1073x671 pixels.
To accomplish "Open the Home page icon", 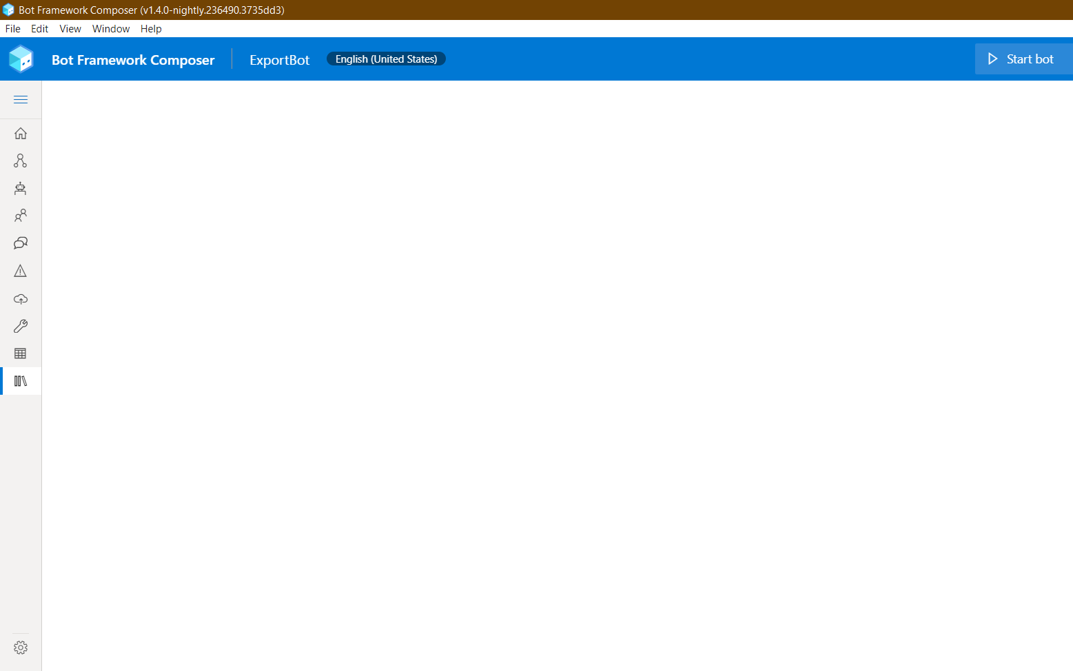I will [x=21, y=133].
